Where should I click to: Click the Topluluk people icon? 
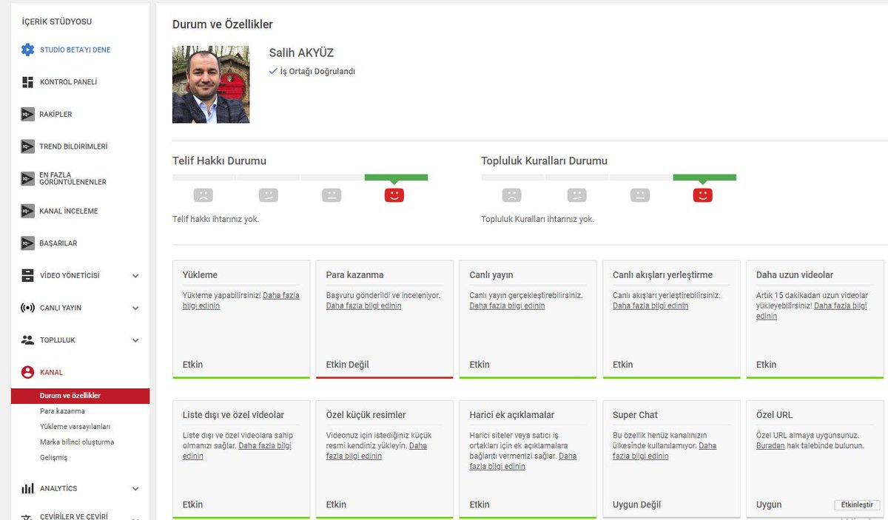pos(27,340)
